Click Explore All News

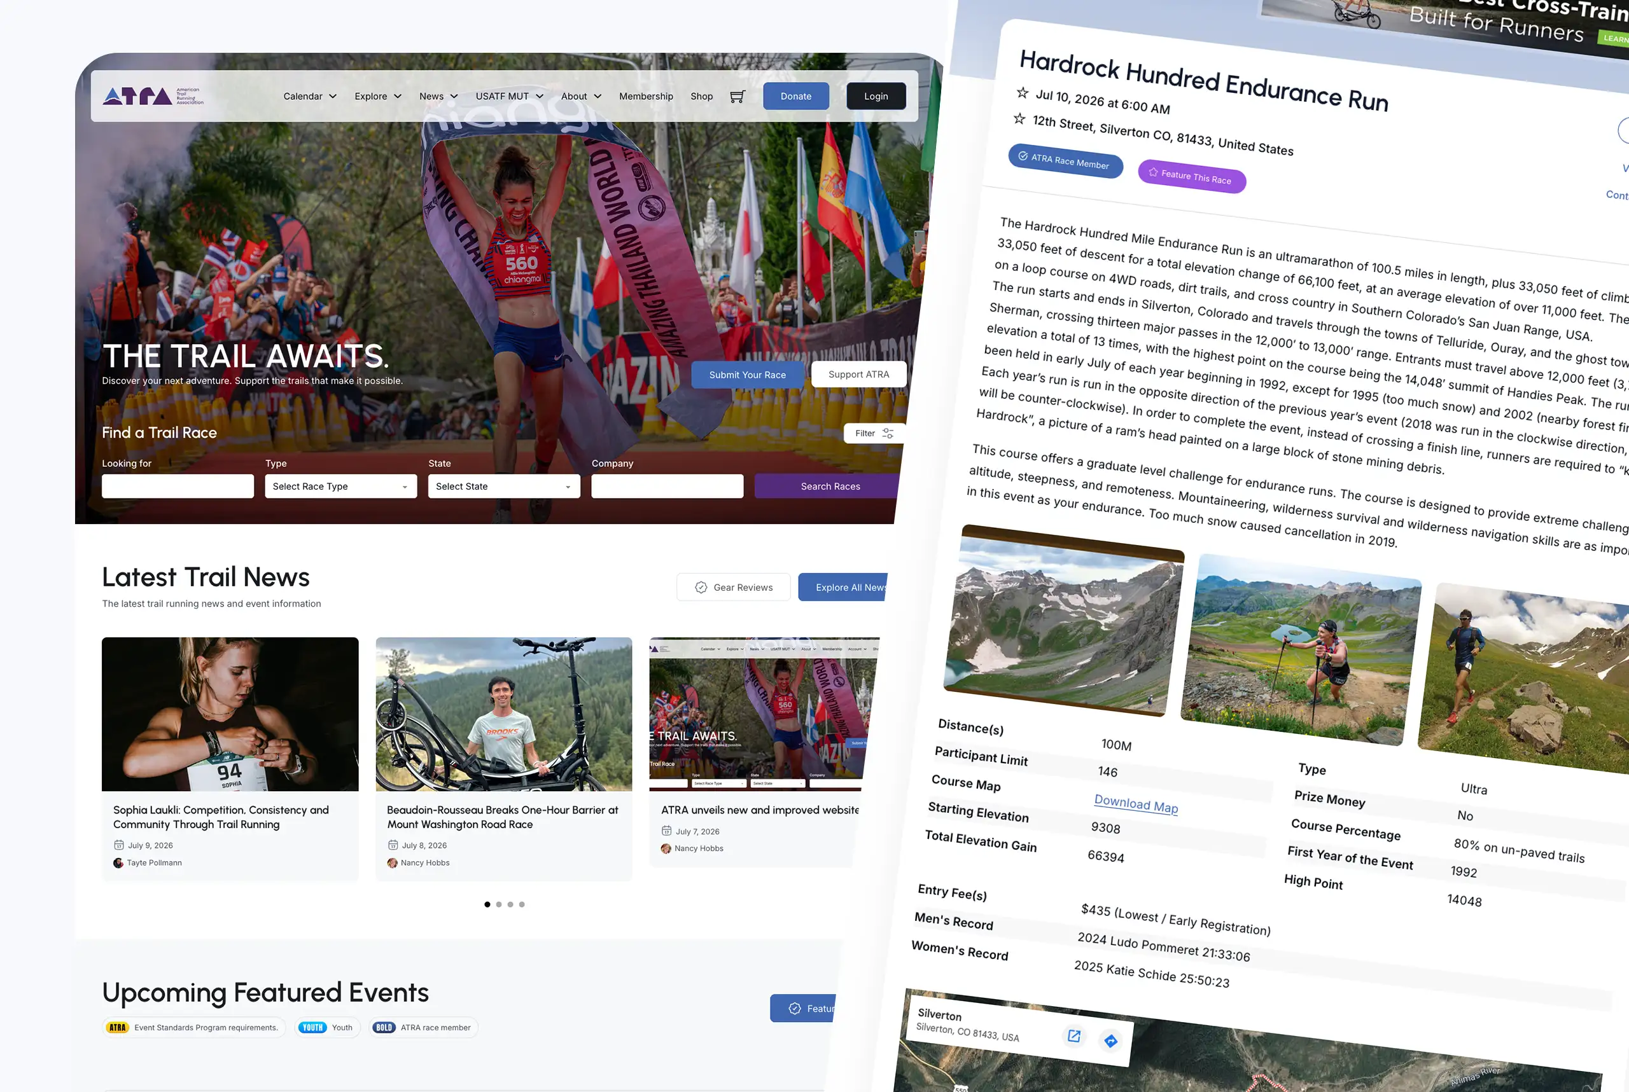[x=843, y=587]
